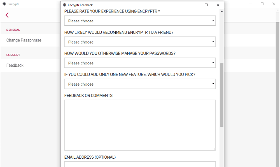Maximize the Encryptr Feedback window
The image size is (280, 167).
(206, 5)
